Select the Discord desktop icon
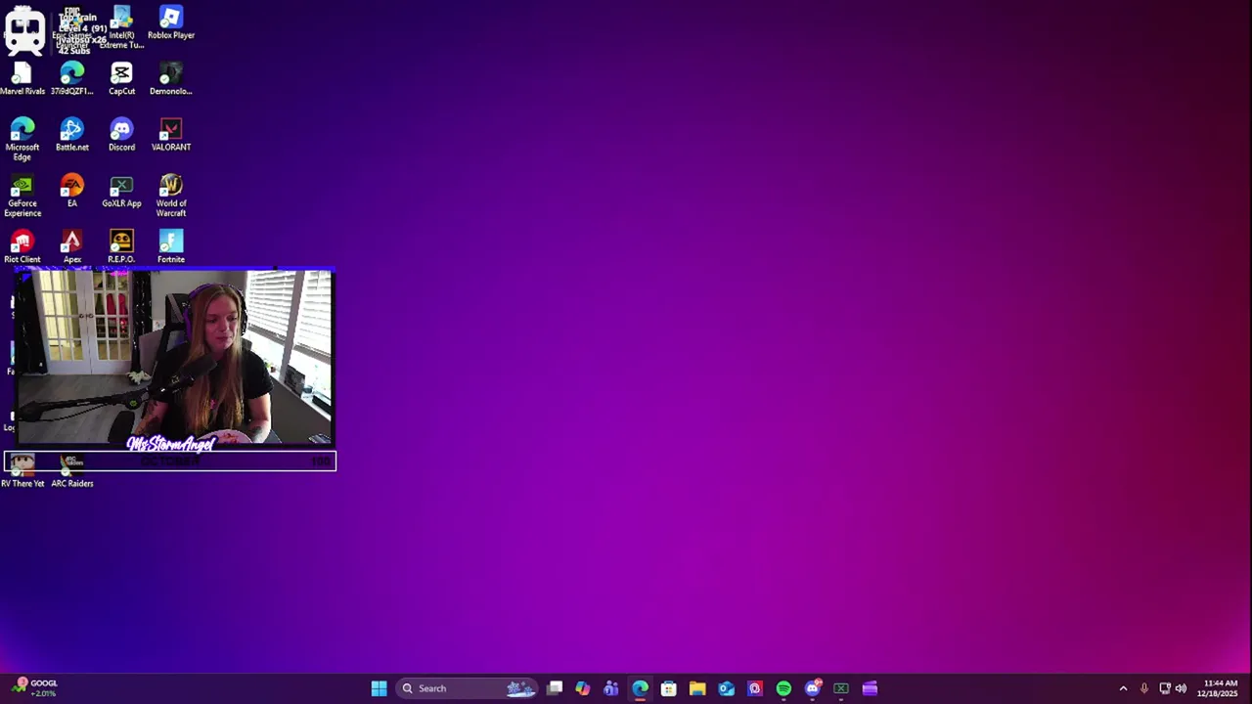This screenshot has width=1252, height=704. click(121, 135)
